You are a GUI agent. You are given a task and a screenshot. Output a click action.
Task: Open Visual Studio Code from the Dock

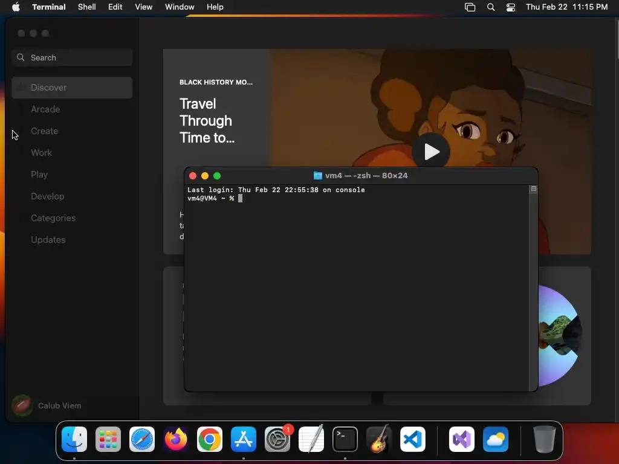(x=413, y=439)
